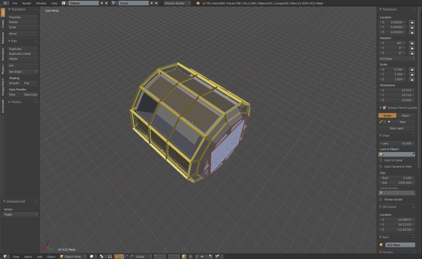Screen dimensions: 422x259
Task: Add a new screen layout with plus
Action: point(102,3)
